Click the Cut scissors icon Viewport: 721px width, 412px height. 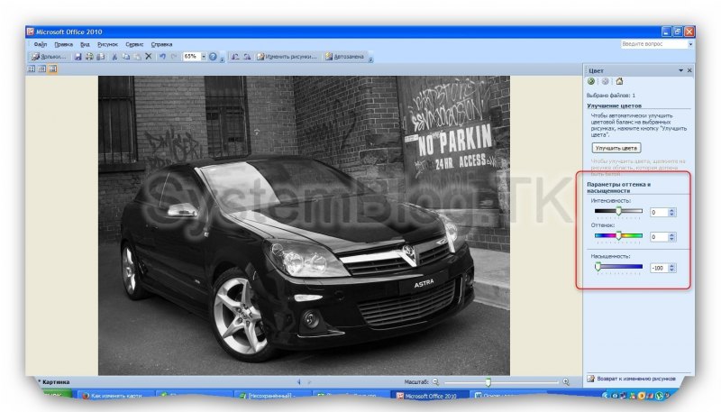point(114,57)
